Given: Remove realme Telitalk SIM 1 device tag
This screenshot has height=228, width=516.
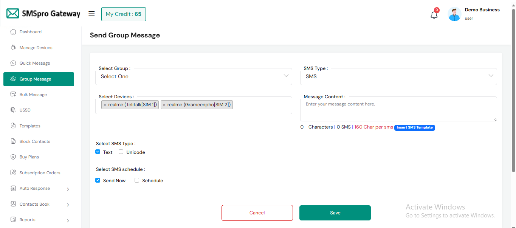Looking at the screenshot, I should click(x=105, y=105).
